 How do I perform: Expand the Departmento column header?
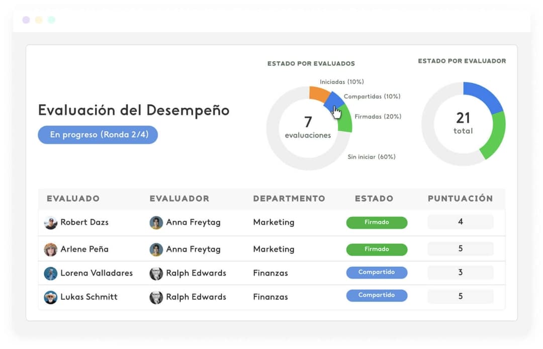click(x=289, y=198)
